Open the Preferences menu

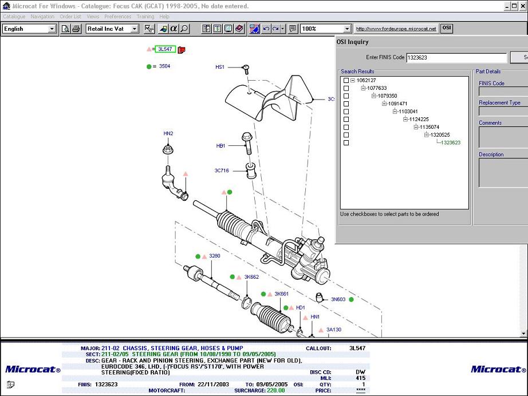117,17
